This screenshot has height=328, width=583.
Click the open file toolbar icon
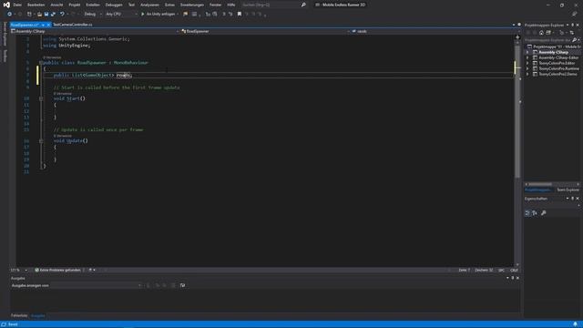[x=39, y=15]
